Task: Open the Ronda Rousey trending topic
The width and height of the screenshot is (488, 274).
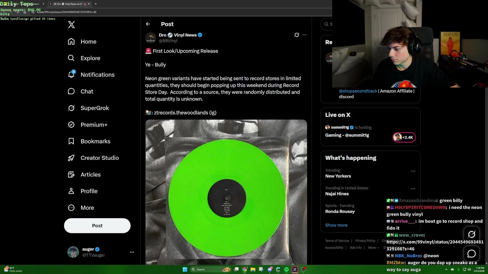Action: (x=340, y=211)
